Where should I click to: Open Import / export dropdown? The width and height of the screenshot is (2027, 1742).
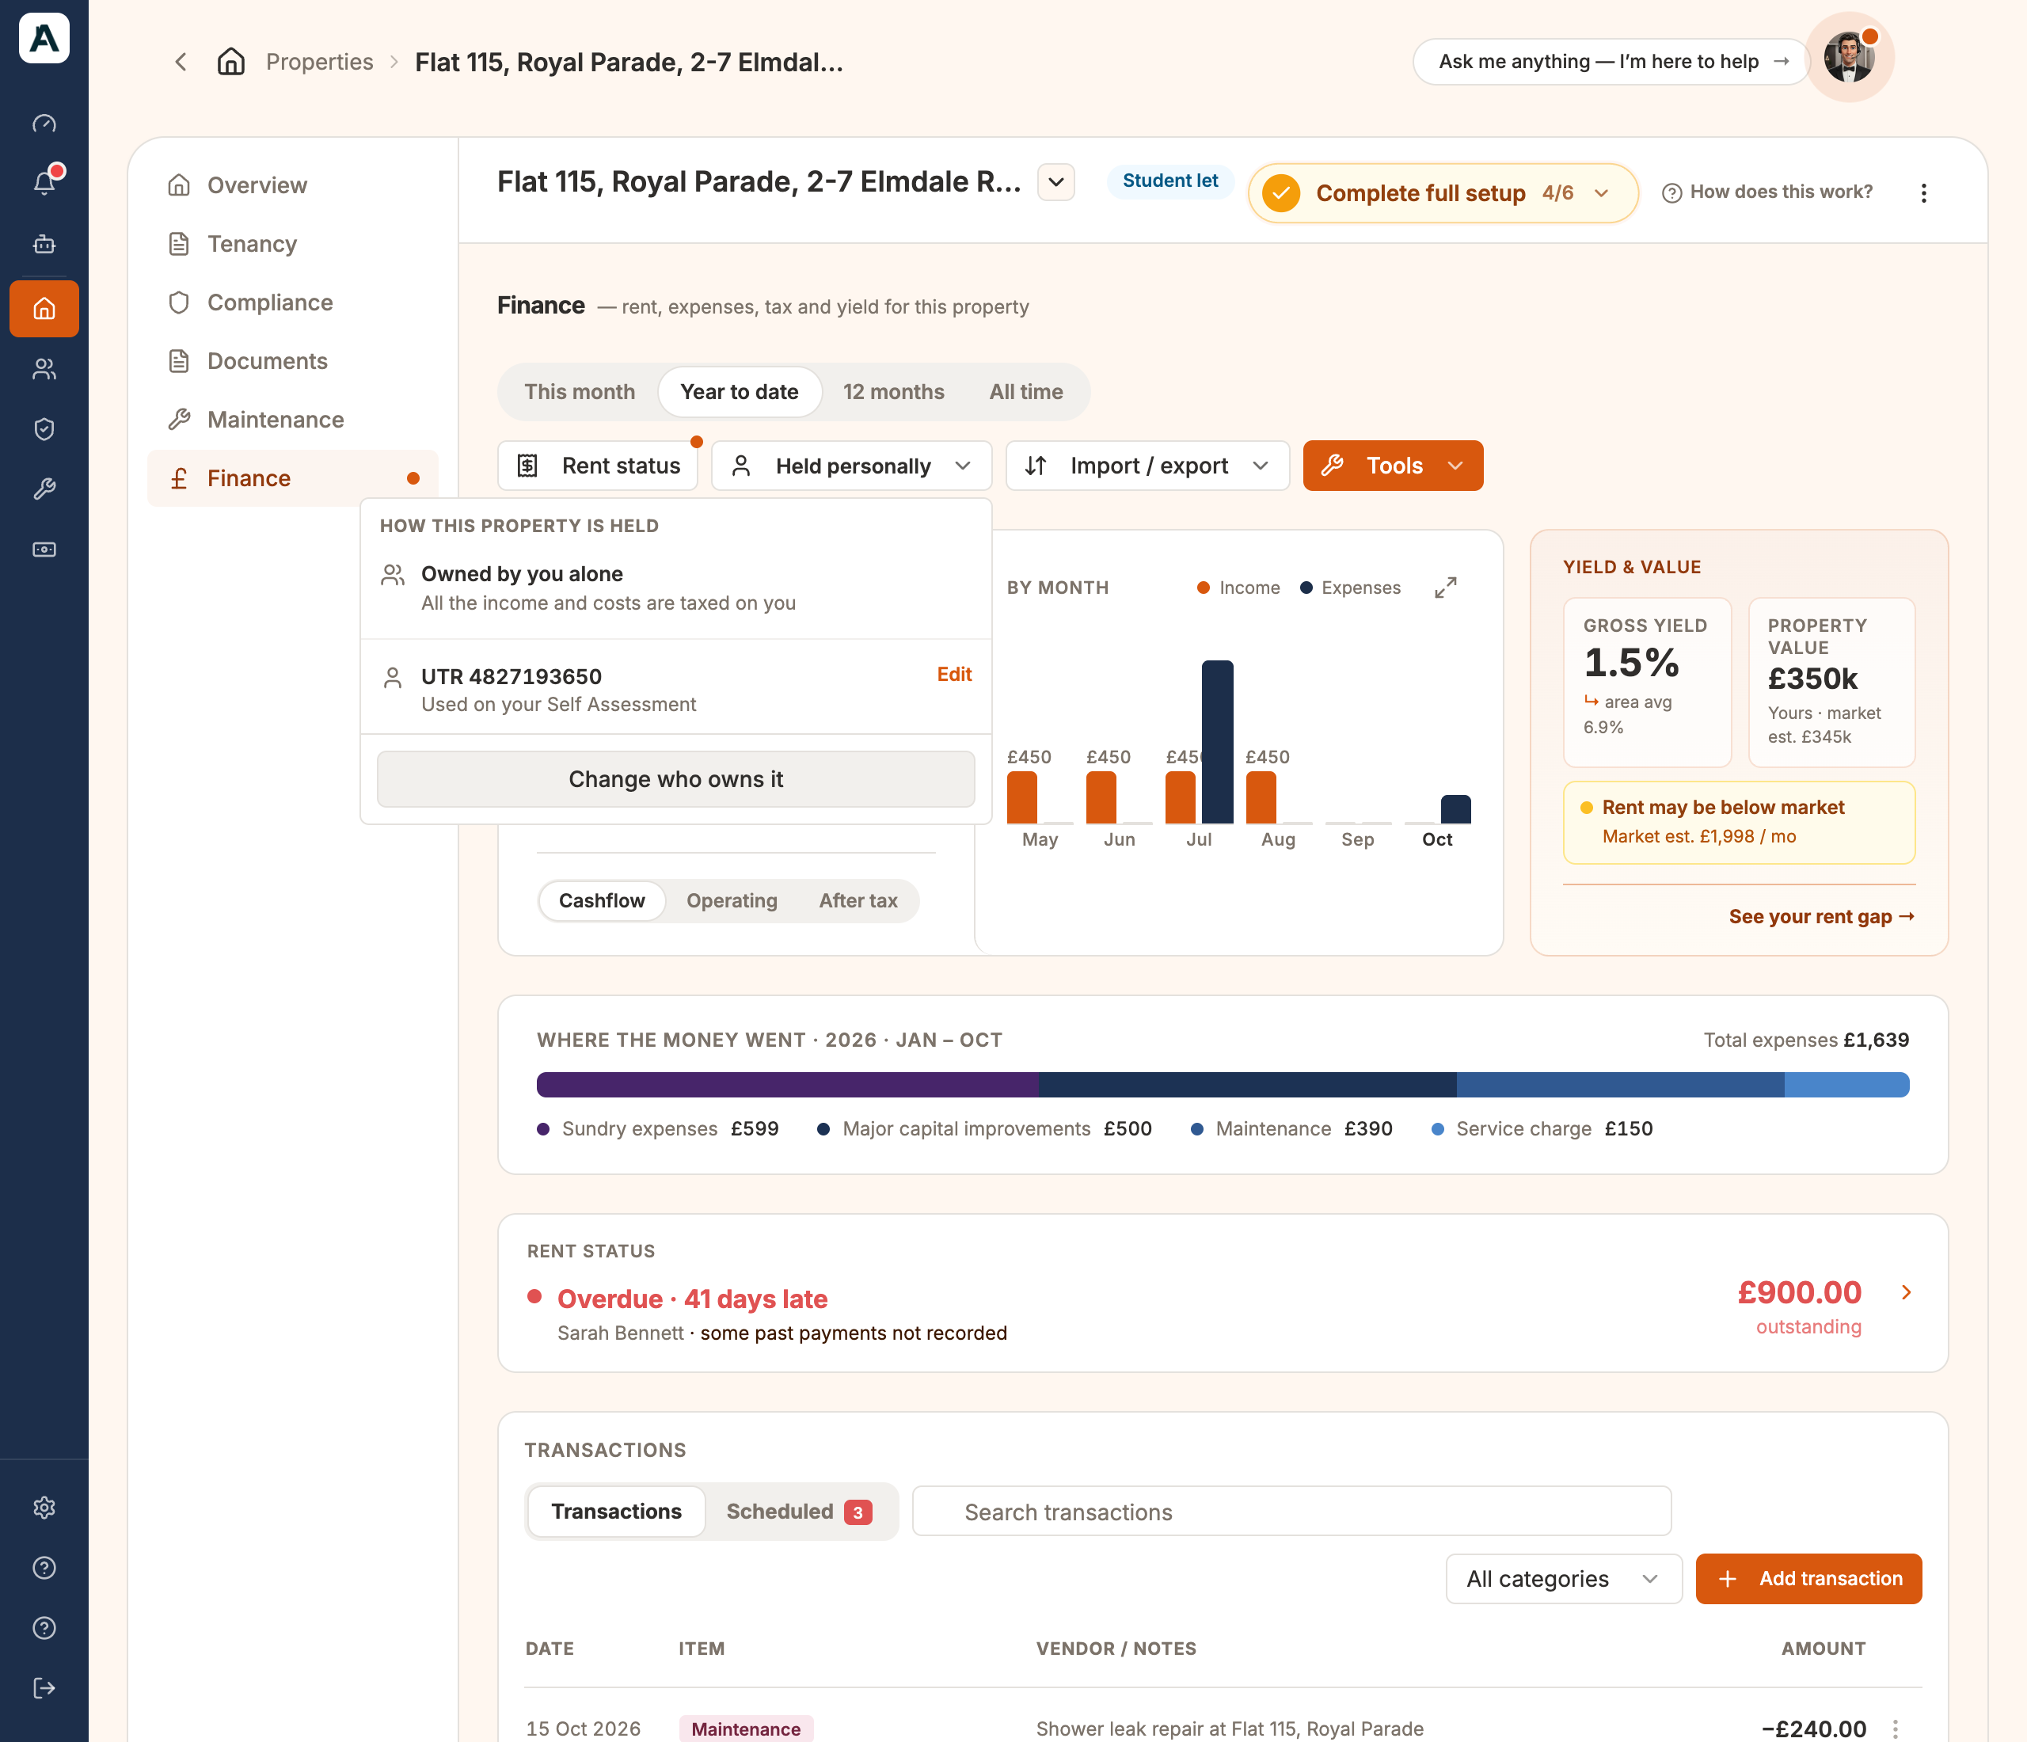pyautogui.click(x=1147, y=466)
